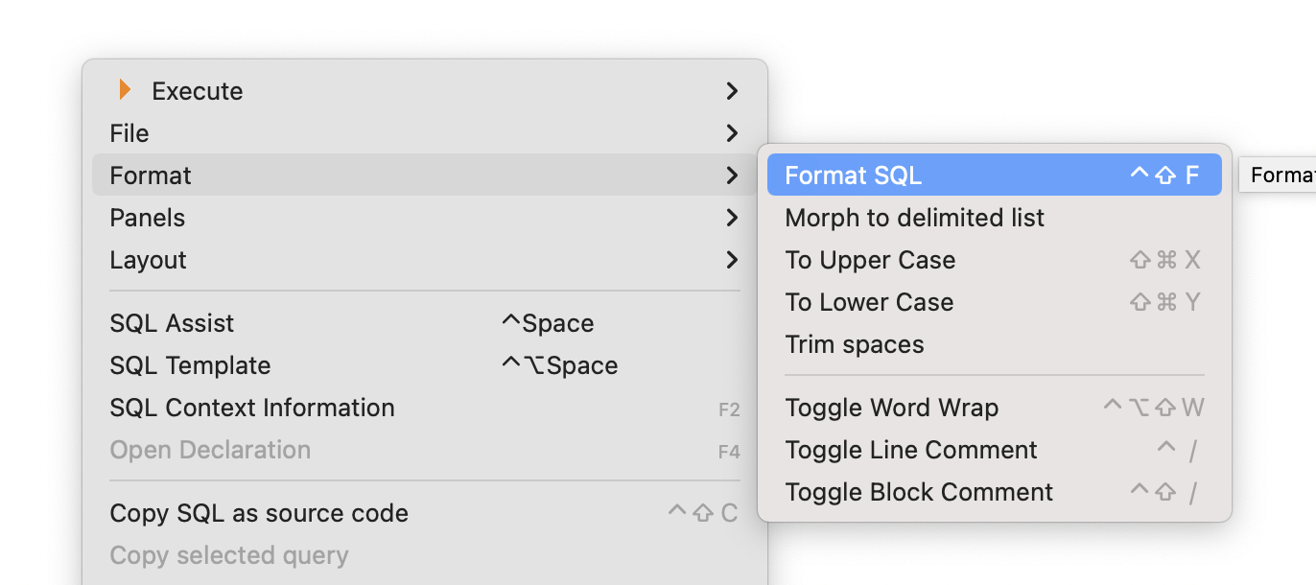Select the SQL Template entry
Image resolution: width=1316 pixels, height=585 pixels.
point(190,365)
